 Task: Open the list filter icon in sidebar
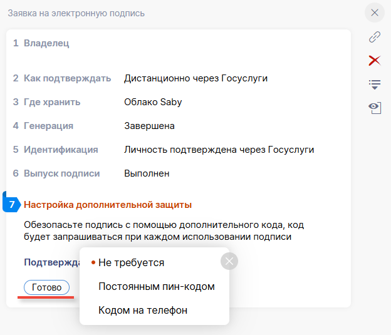point(375,84)
